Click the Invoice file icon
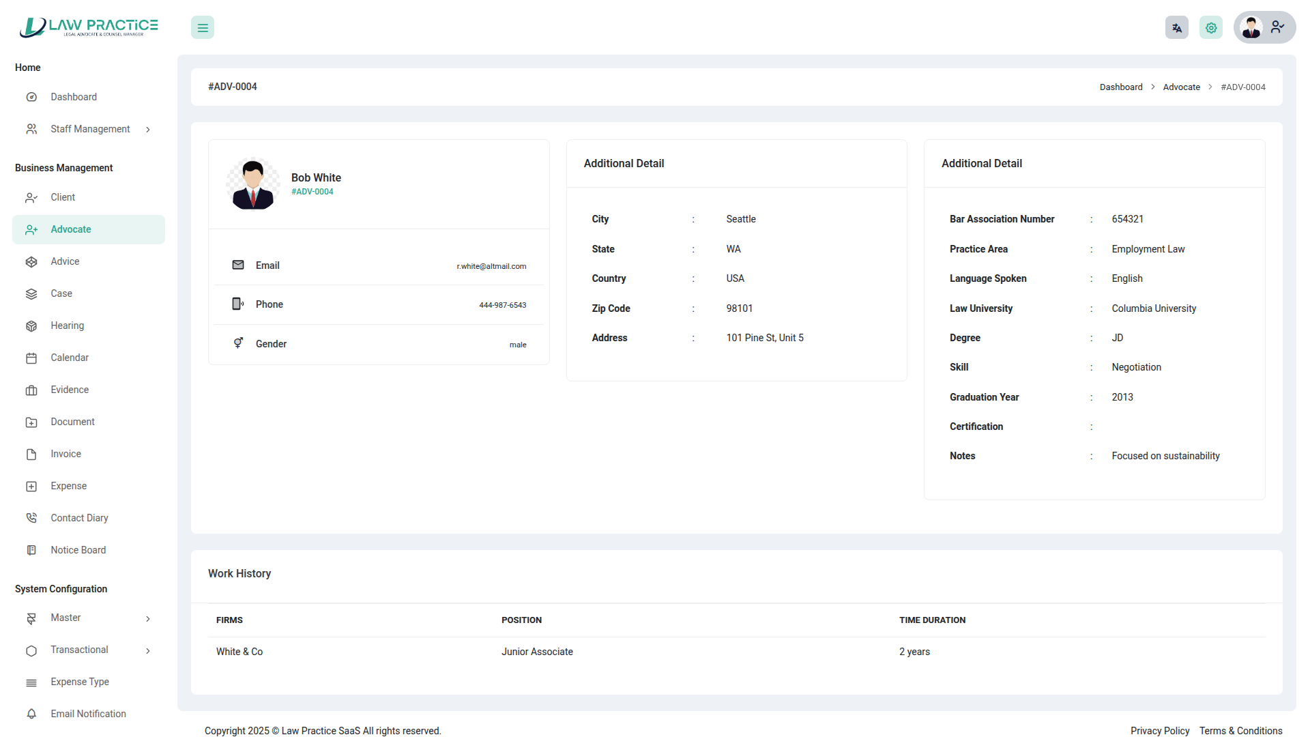1310x737 pixels. pyautogui.click(x=31, y=454)
